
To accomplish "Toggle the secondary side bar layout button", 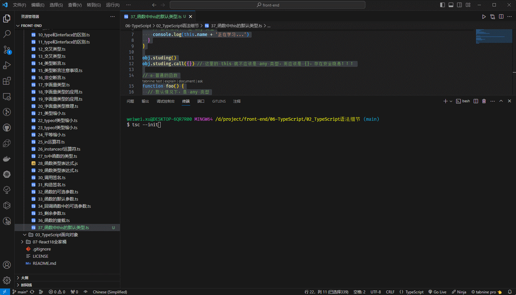I will point(459,5).
